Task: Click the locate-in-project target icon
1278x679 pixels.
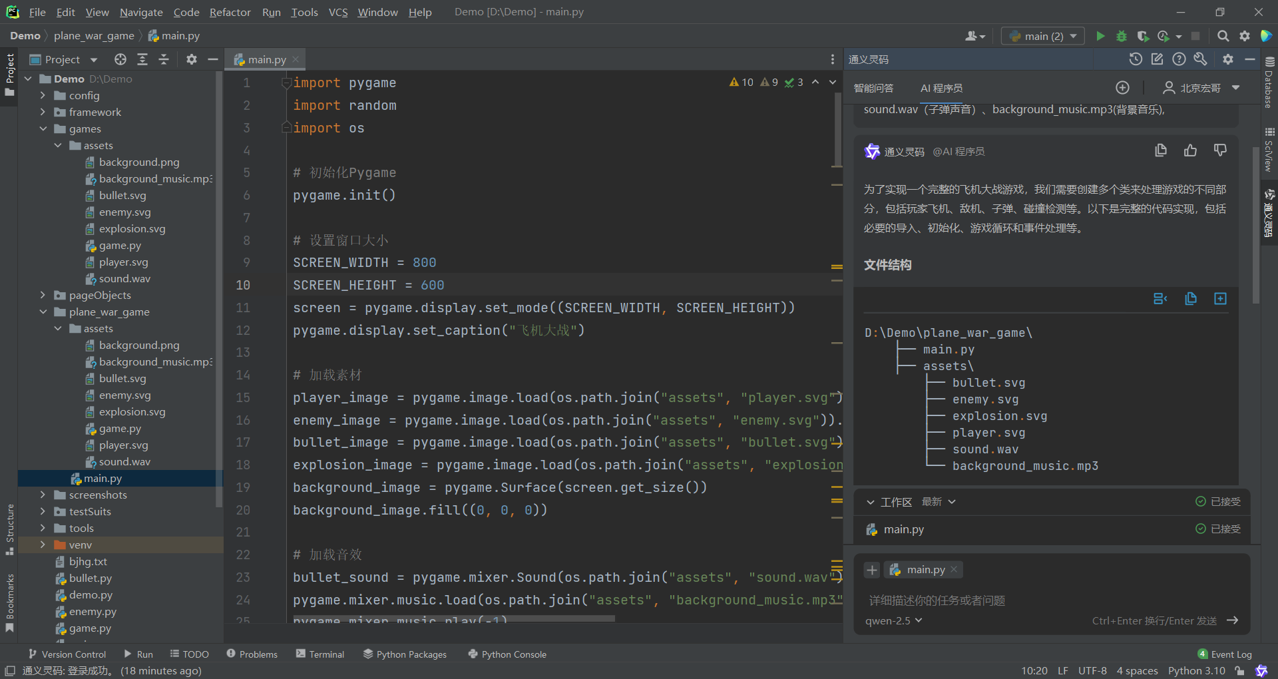Action: point(120,60)
